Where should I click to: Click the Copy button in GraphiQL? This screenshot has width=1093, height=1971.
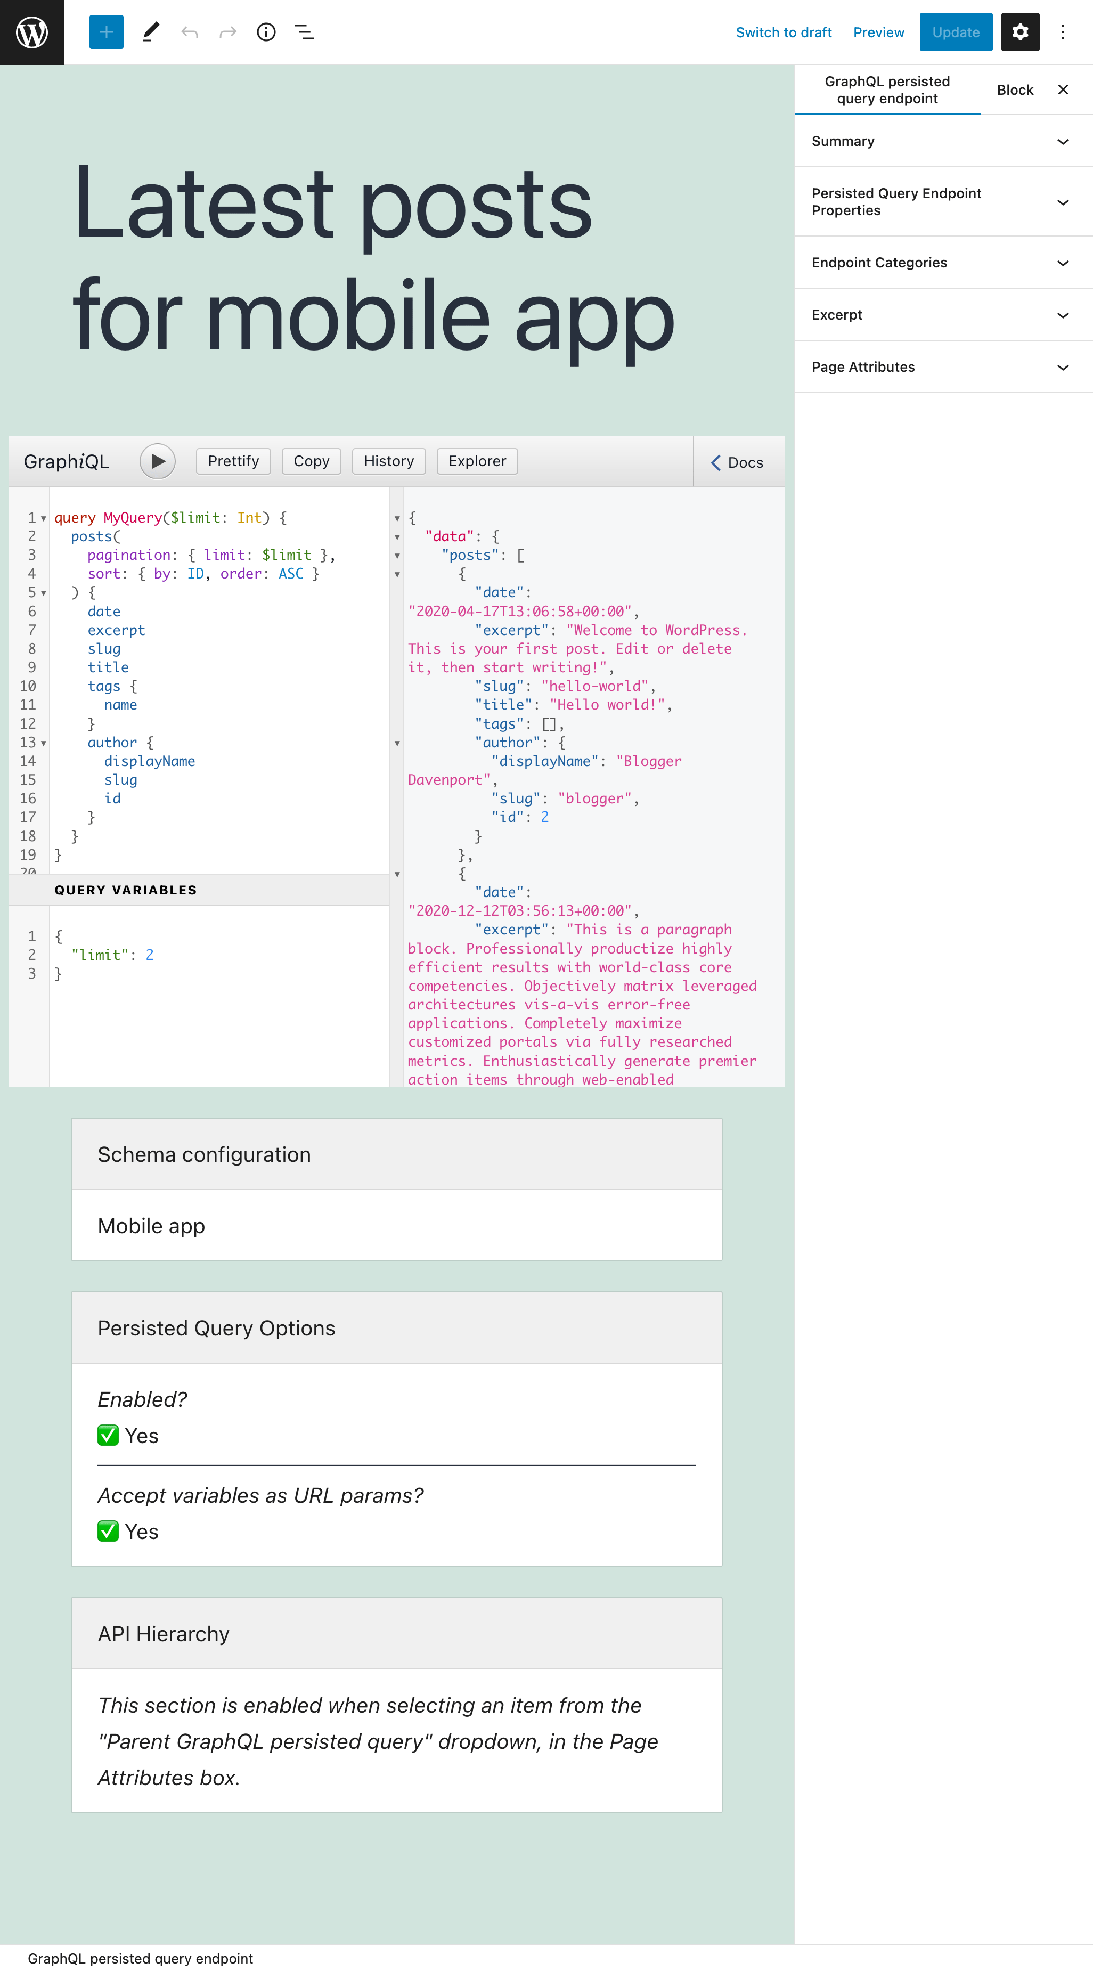click(312, 460)
